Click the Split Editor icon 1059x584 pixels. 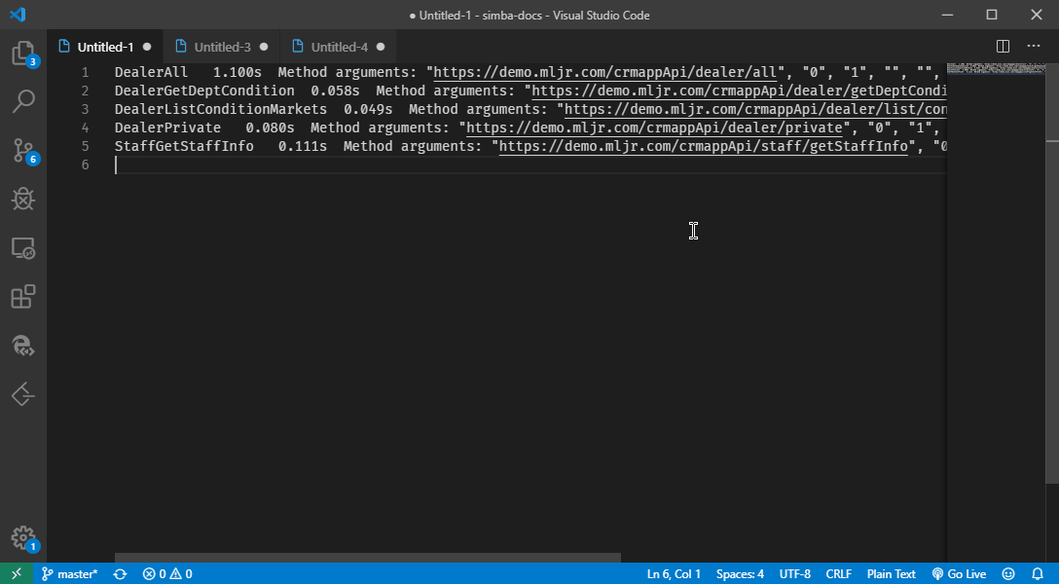(x=1002, y=45)
